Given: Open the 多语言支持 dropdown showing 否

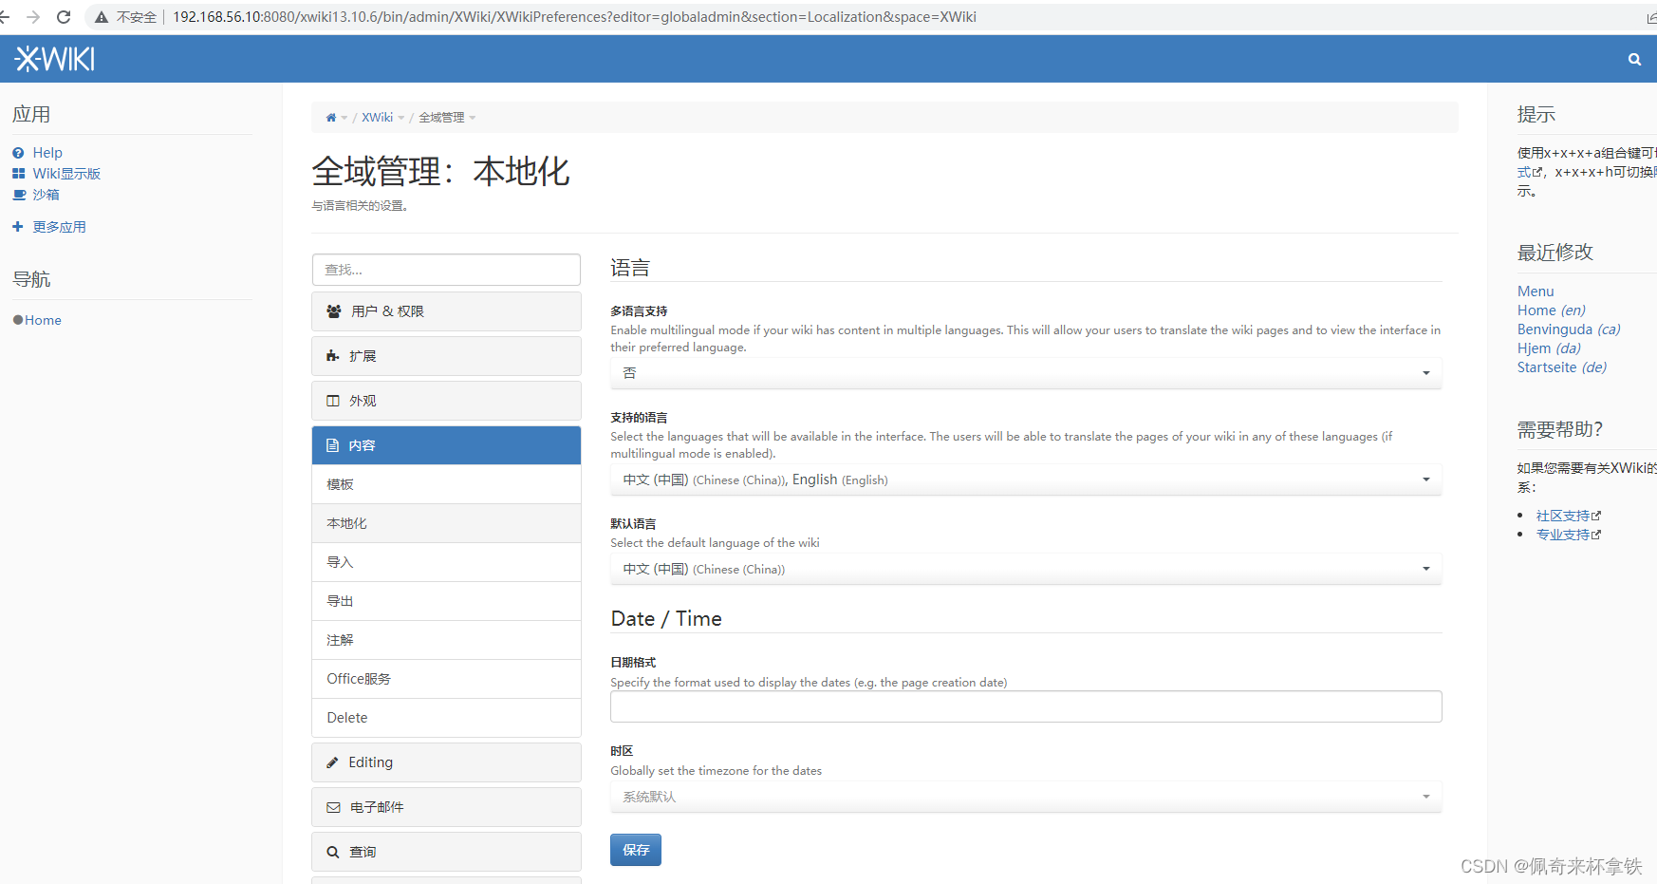Looking at the screenshot, I should click(1026, 373).
